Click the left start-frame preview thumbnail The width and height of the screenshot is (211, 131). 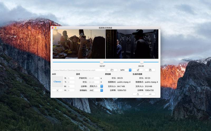pyautogui.click(x=79, y=44)
